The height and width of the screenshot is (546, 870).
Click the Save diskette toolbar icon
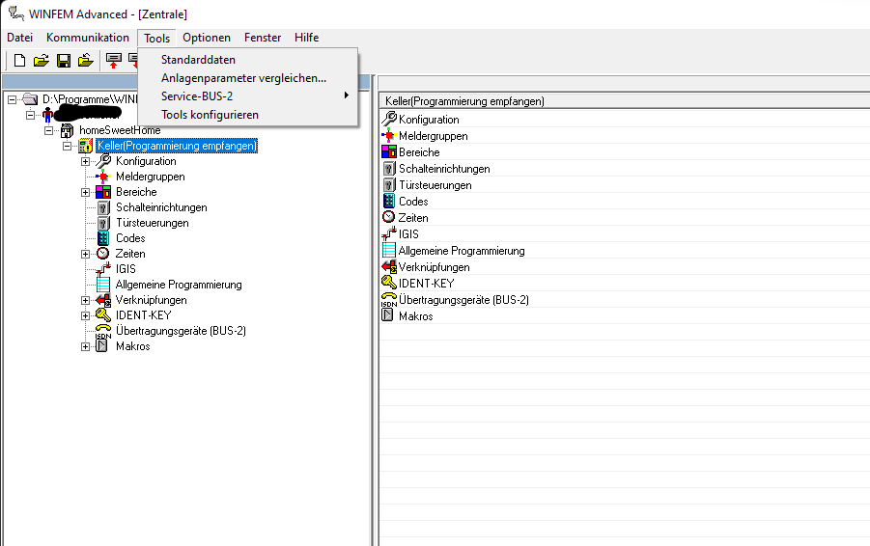(x=63, y=61)
